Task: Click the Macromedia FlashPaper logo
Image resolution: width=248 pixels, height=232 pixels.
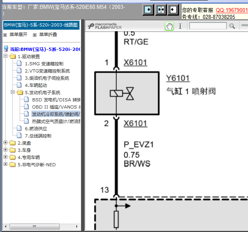Action: (105, 26)
